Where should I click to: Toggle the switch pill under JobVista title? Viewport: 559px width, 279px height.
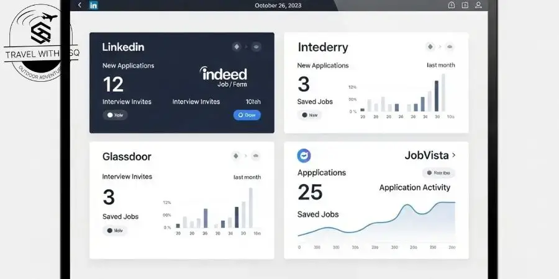click(439, 173)
